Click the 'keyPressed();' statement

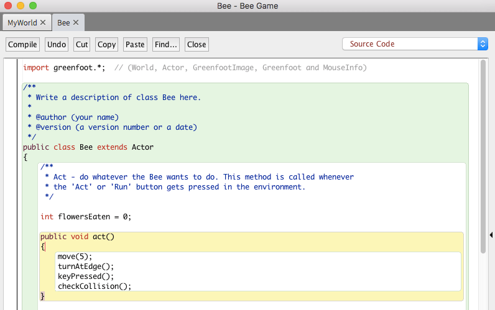point(86,276)
